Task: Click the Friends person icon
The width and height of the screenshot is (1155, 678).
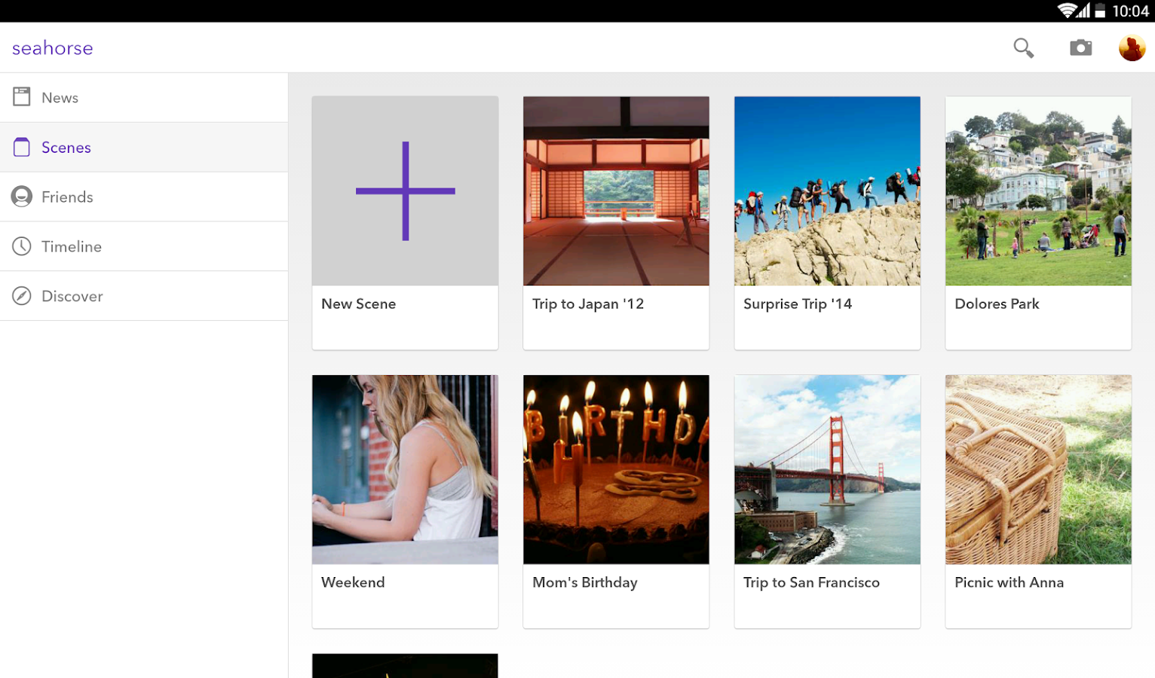Action: pyautogui.click(x=22, y=197)
